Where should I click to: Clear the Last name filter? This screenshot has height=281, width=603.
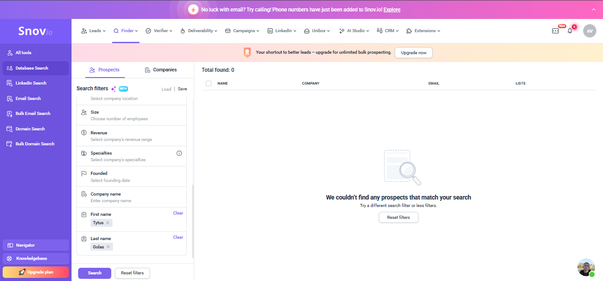(x=178, y=237)
